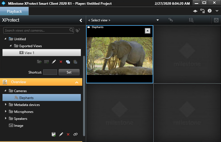
Task: Collapse the XProtect side panel arrow
Action: pos(81,20)
